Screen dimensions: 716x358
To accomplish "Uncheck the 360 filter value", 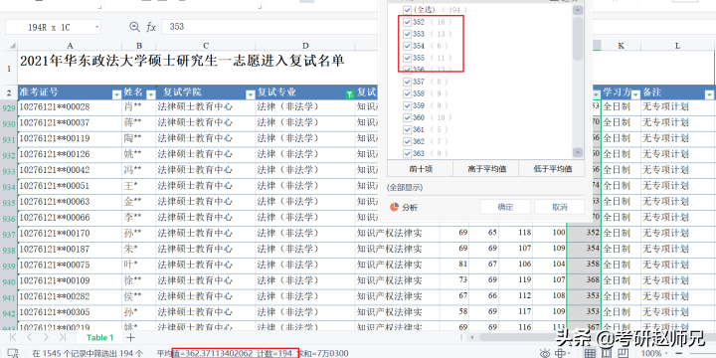I will (408, 117).
